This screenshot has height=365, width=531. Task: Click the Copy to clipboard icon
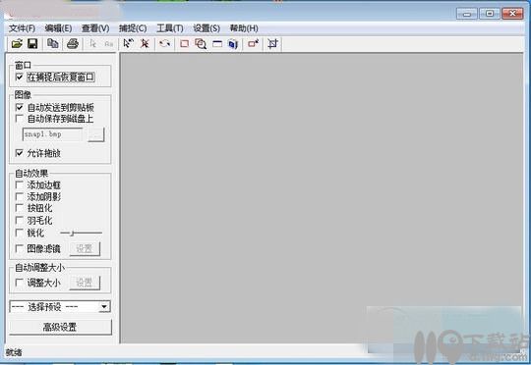[x=53, y=43]
